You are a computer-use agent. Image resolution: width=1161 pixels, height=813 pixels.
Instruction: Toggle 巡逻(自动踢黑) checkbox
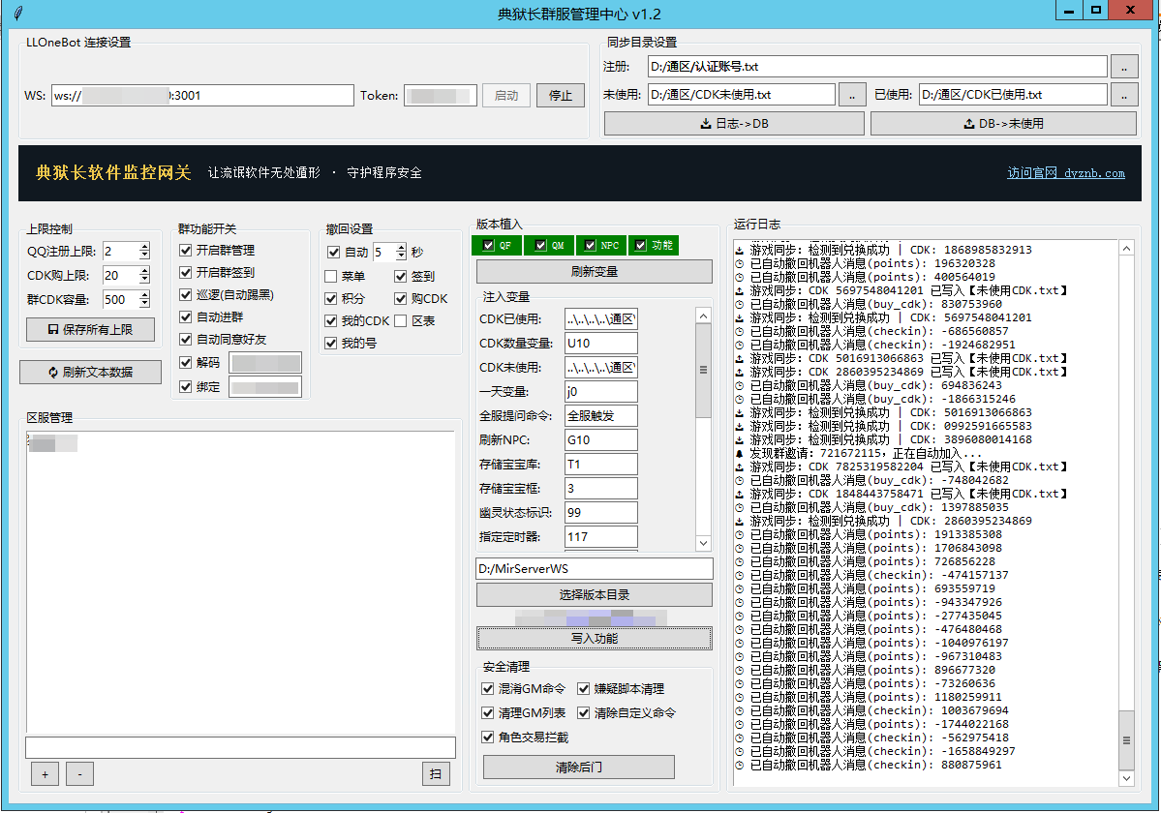click(186, 294)
